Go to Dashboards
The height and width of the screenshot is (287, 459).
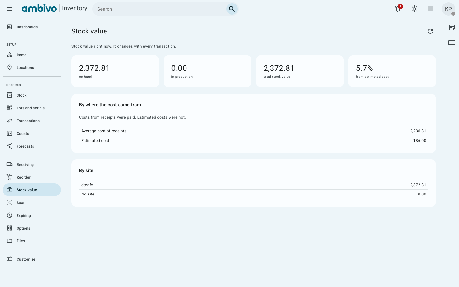[x=32, y=27]
